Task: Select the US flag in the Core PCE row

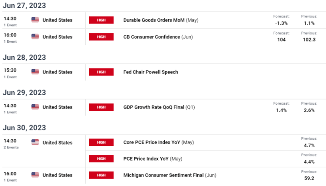Action: click(x=35, y=142)
